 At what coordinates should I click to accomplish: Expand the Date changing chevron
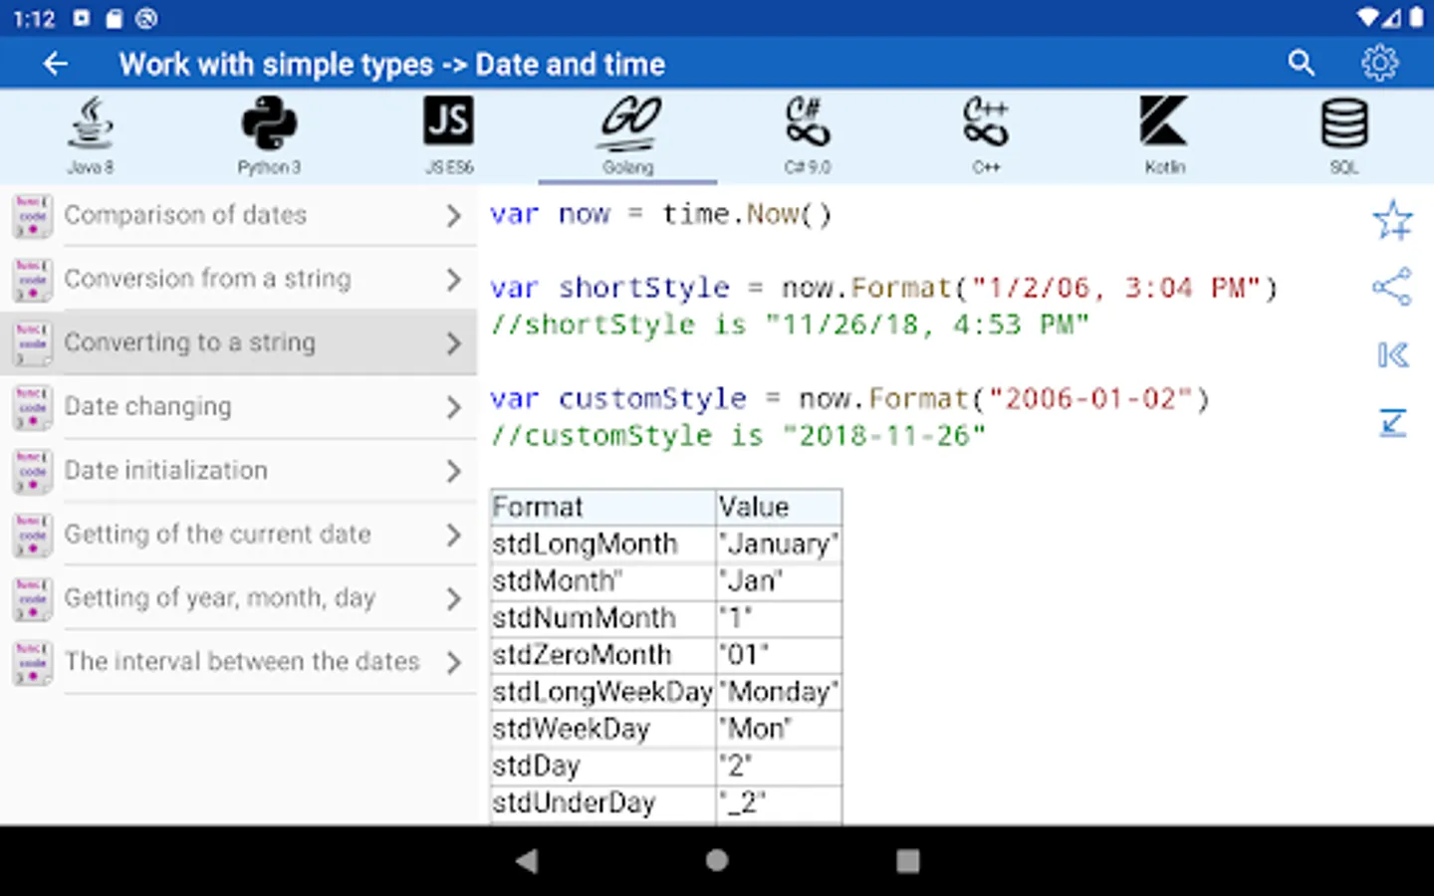pos(453,407)
